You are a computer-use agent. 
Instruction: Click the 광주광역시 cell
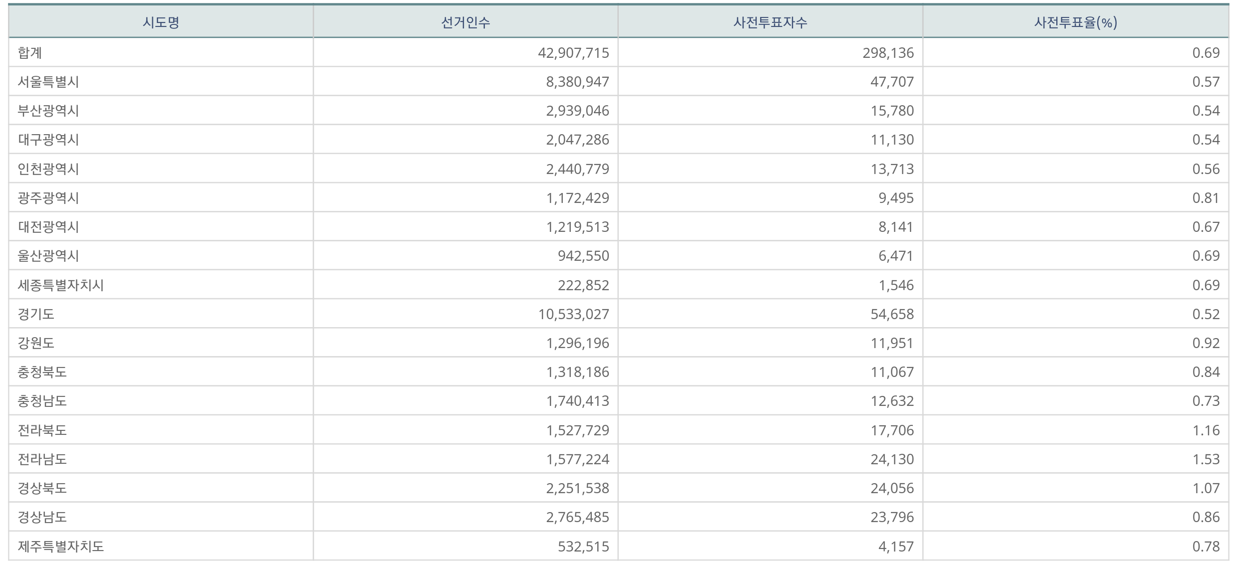pyautogui.click(x=48, y=198)
